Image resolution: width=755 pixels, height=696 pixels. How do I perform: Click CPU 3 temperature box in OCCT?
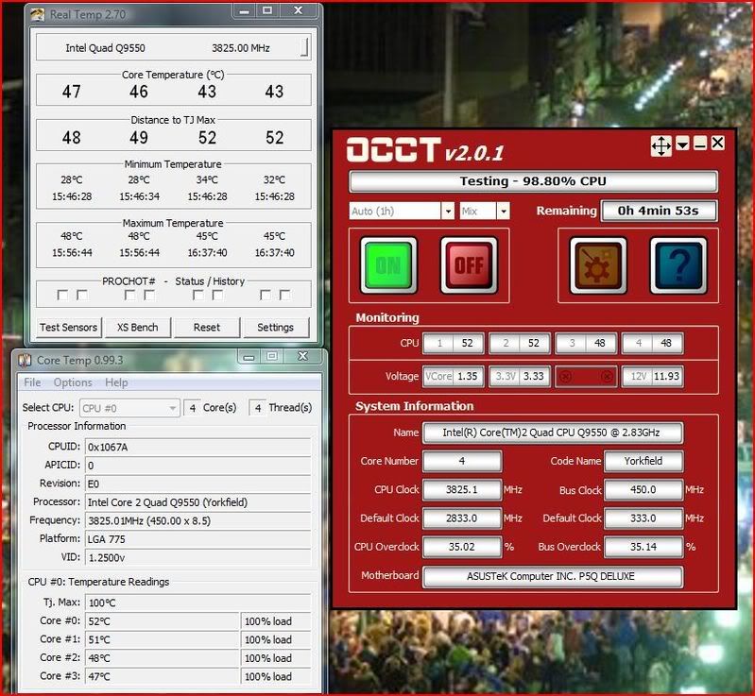tap(586, 343)
